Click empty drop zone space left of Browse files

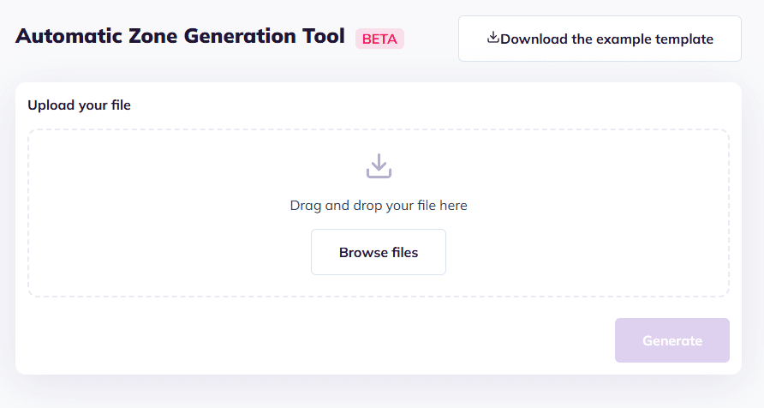tap(171, 252)
